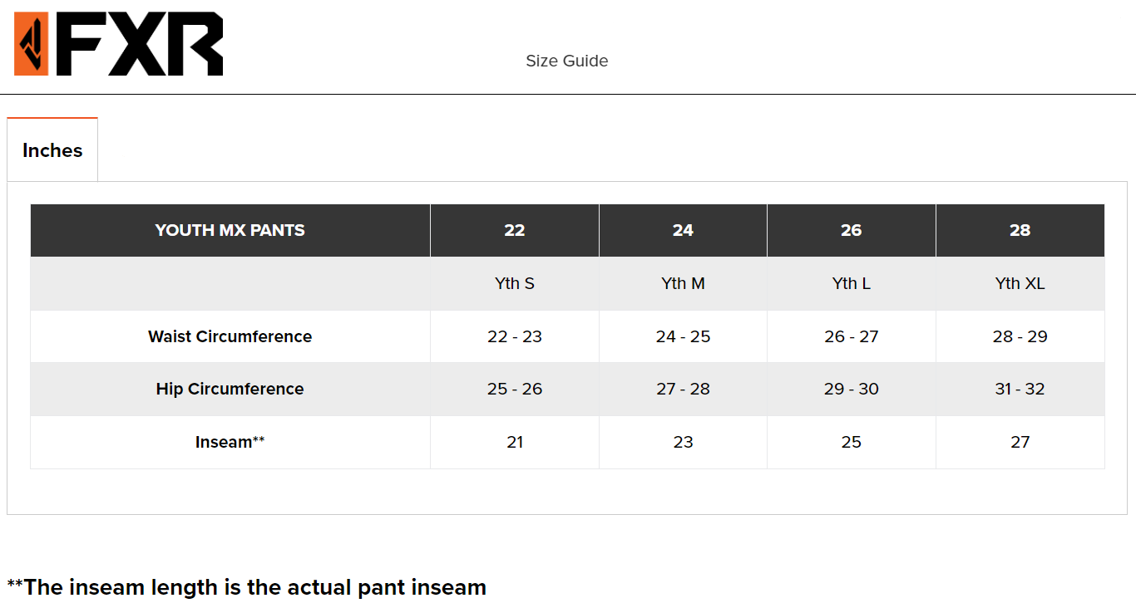Click size 22 column header
1136x603 pixels.
[x=514, y=230]
